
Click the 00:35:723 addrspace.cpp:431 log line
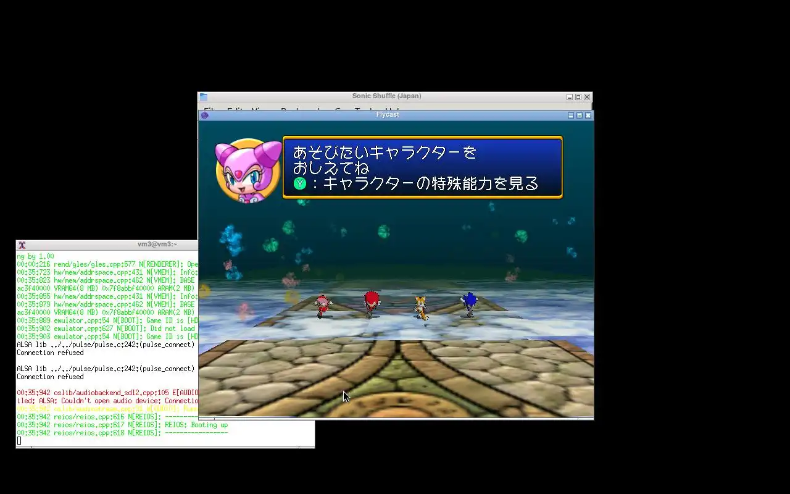coord(107,272)
